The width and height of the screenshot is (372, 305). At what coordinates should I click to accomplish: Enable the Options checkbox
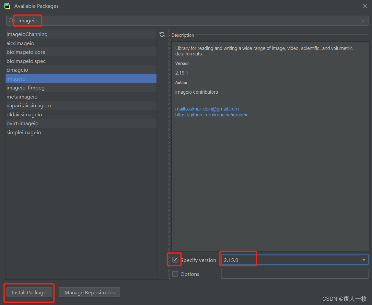click(175, 274)
